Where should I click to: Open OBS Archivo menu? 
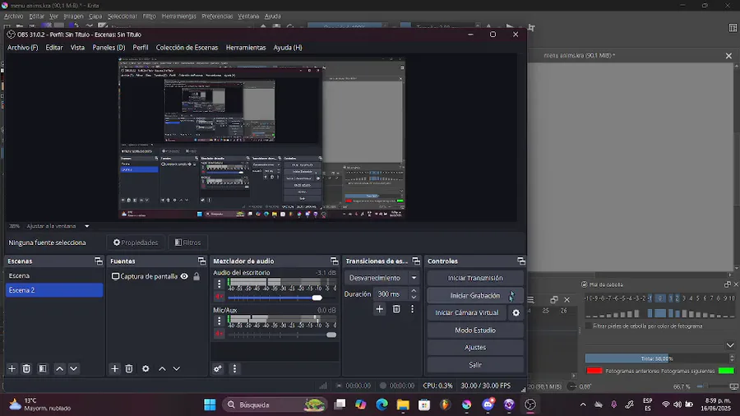[x=23, y=48]
